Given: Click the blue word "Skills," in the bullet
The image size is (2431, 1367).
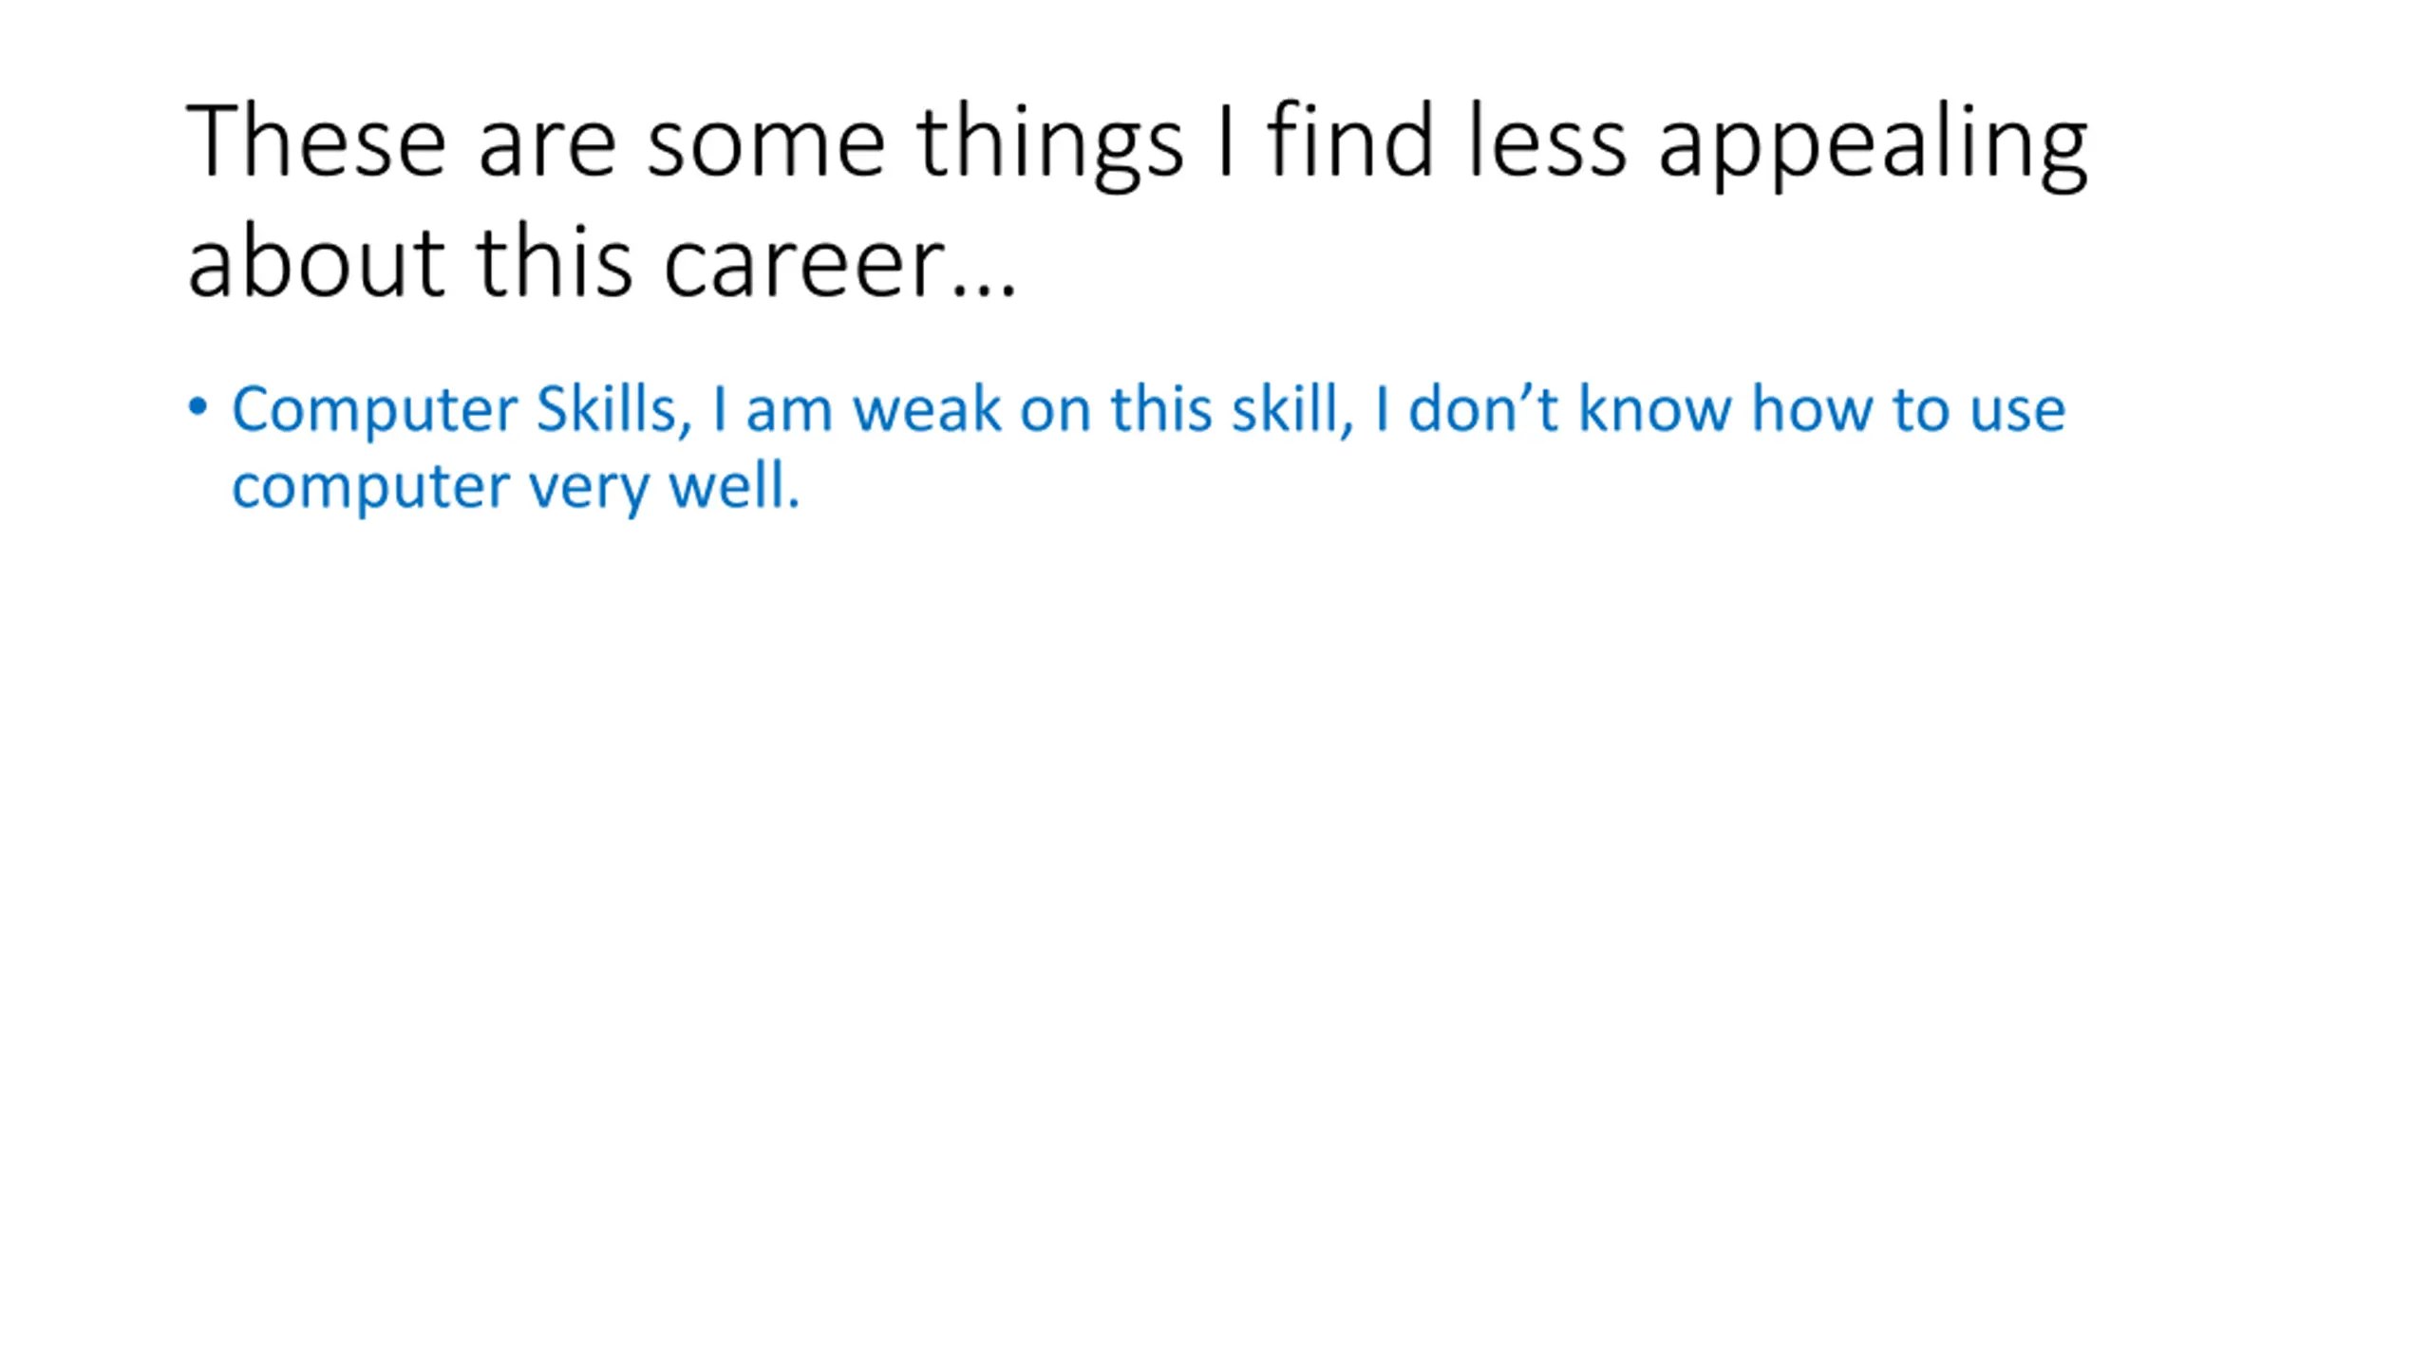Looking at the screenshot, I should point(614,409).
